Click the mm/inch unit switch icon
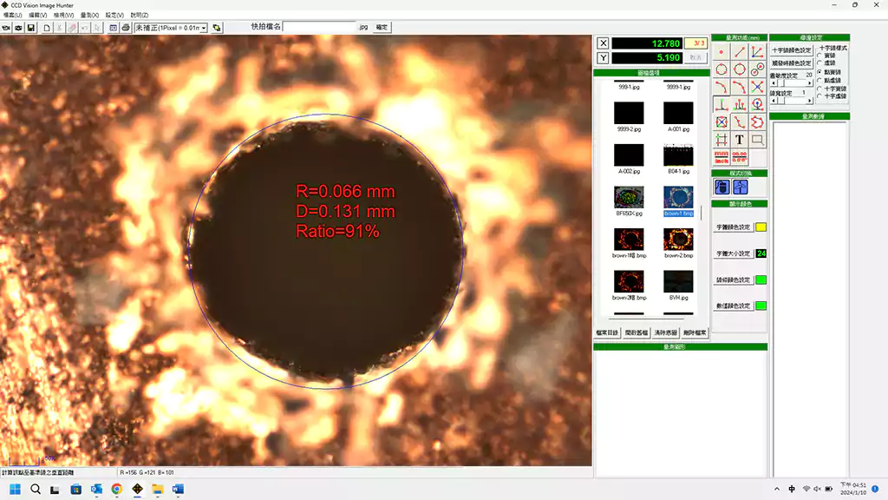 point(721,158)
